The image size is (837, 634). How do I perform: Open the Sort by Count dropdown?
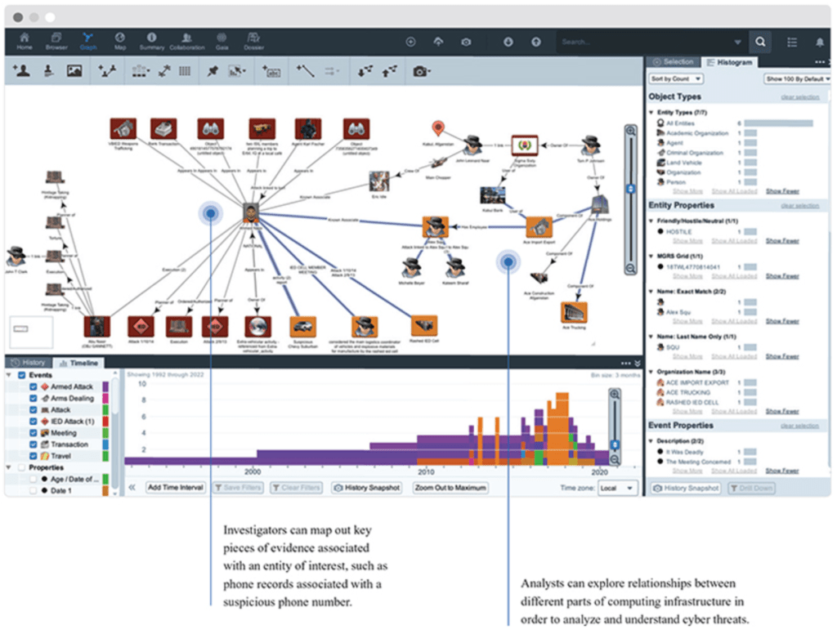pos(676,79)
